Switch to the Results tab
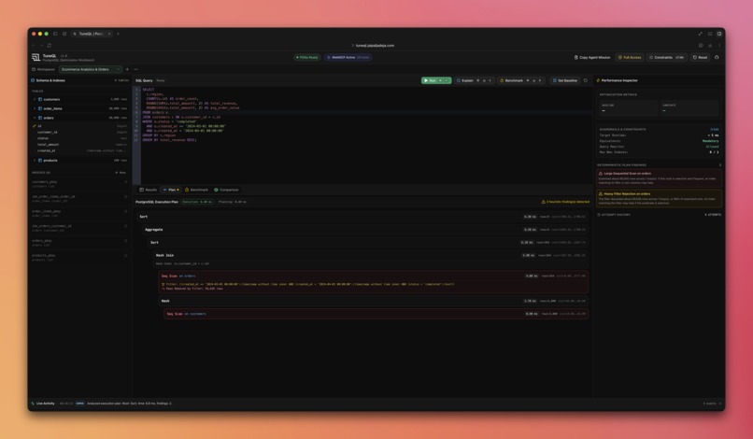 click(149, 190)
